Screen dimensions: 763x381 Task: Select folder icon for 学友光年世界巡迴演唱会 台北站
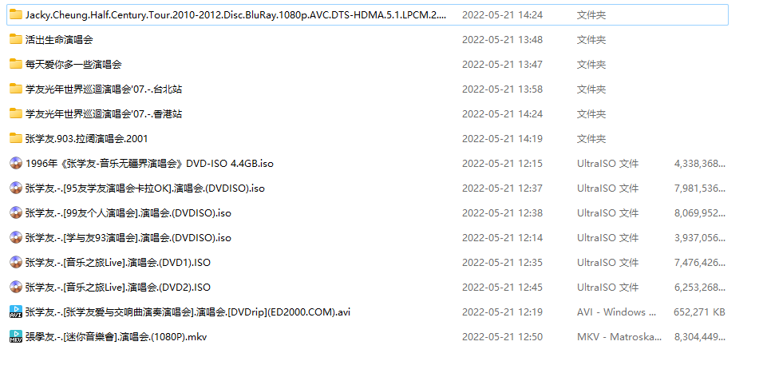pos(16,89)
